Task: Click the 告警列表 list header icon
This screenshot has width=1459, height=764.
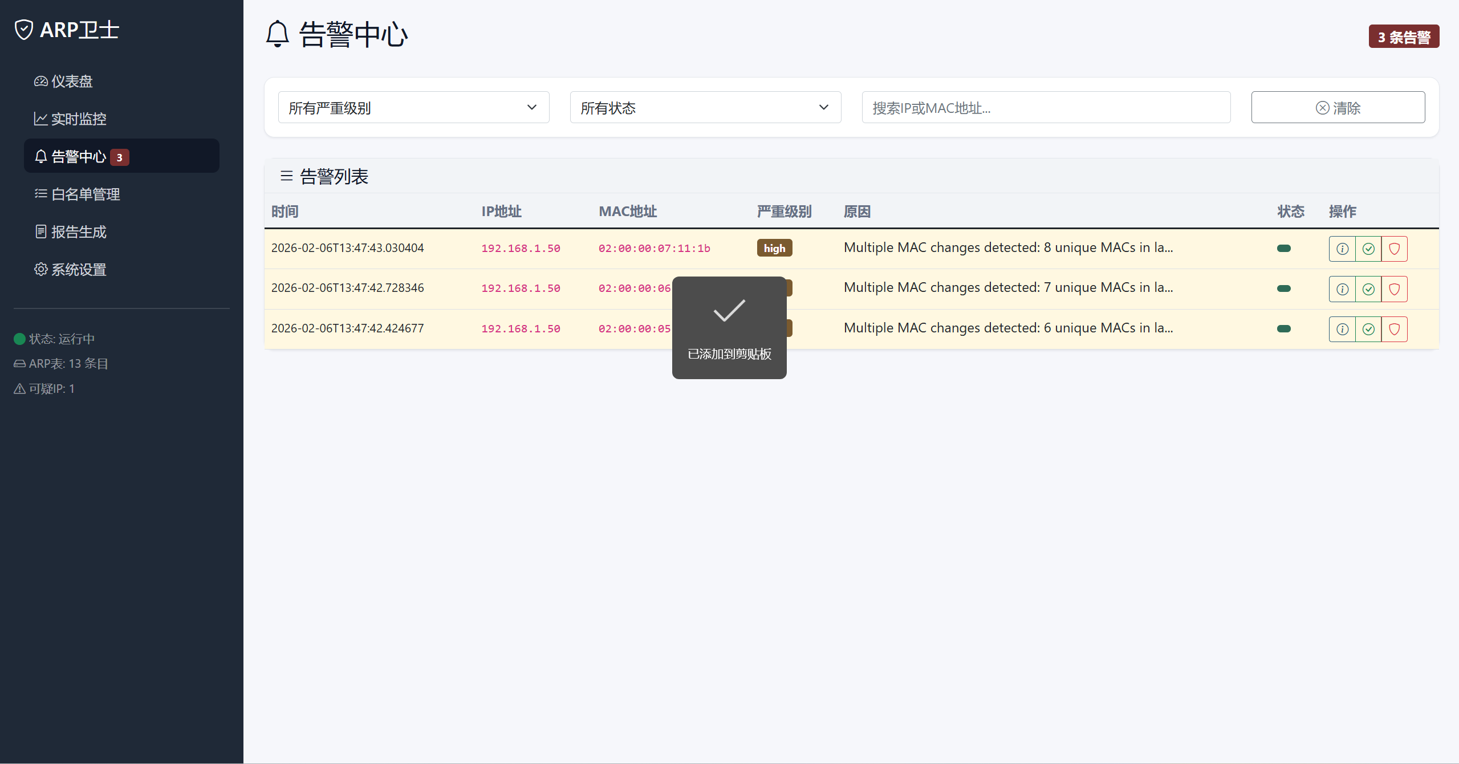Action: 286,176
